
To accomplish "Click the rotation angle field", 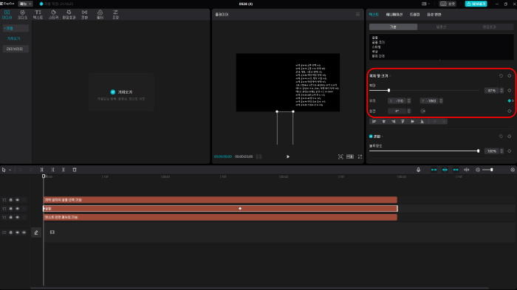I will (397, 111).
